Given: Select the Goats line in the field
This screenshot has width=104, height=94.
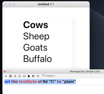Looking at the screenshot, I should coord(35,48).
